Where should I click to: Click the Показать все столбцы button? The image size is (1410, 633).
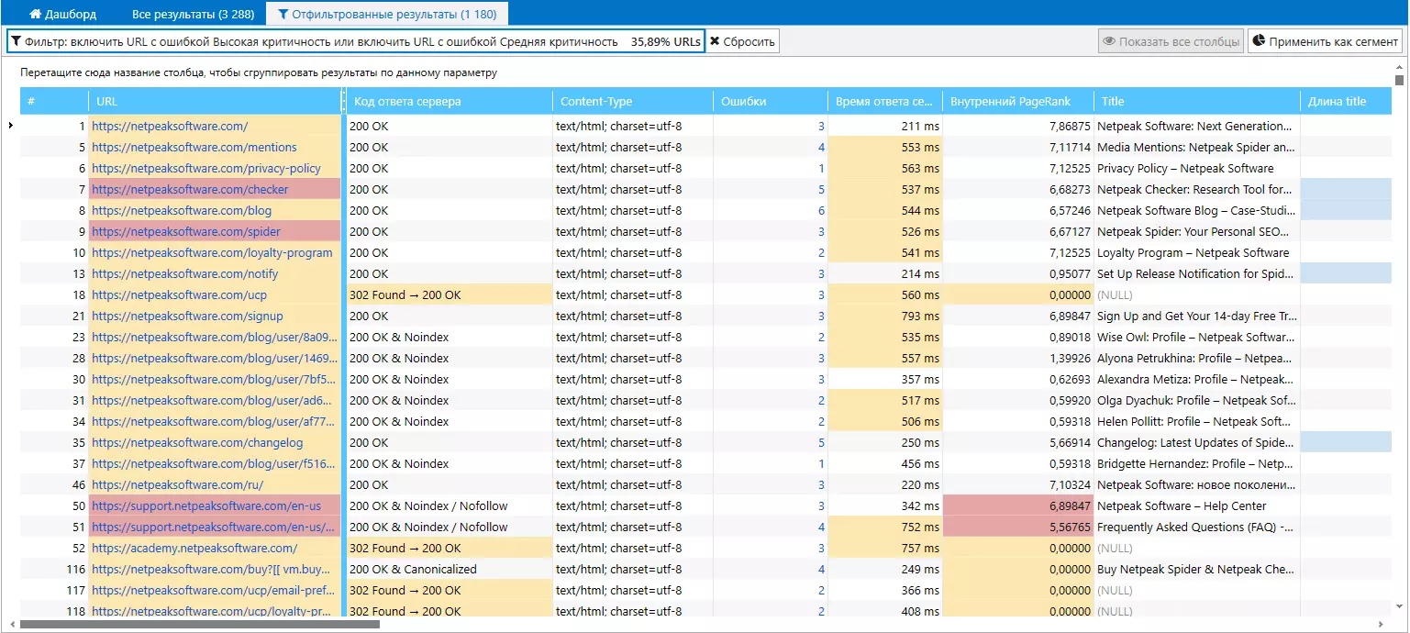tap(1171, 41)
